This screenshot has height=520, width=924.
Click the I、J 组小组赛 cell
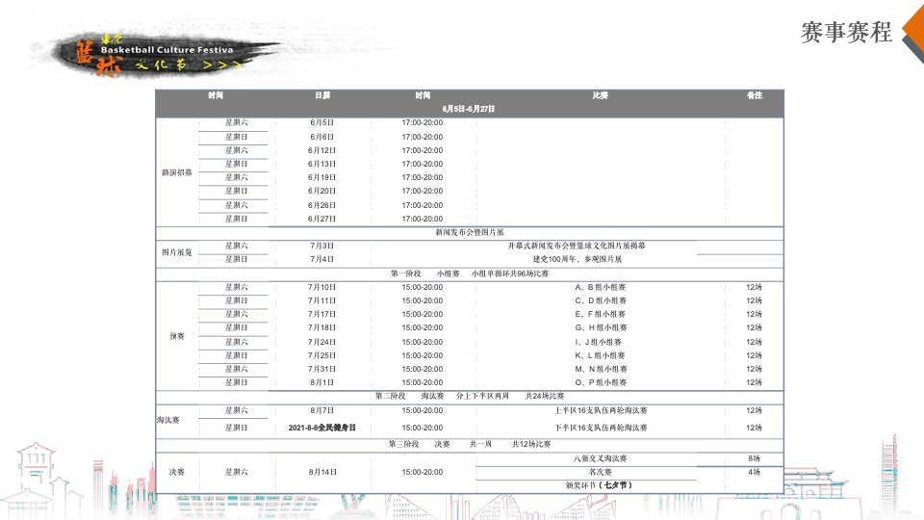[x=598, y=342]
